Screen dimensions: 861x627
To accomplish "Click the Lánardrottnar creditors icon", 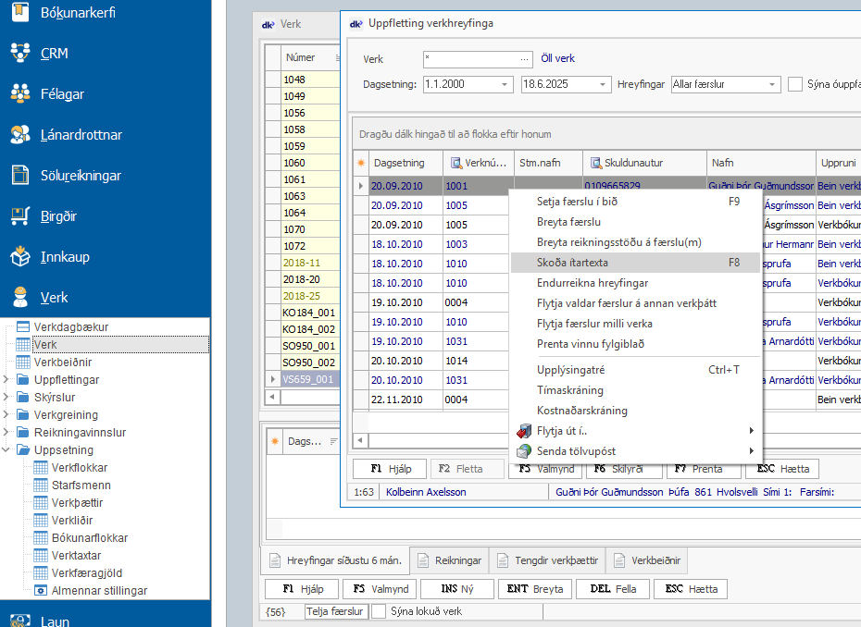I will point(20,134).
